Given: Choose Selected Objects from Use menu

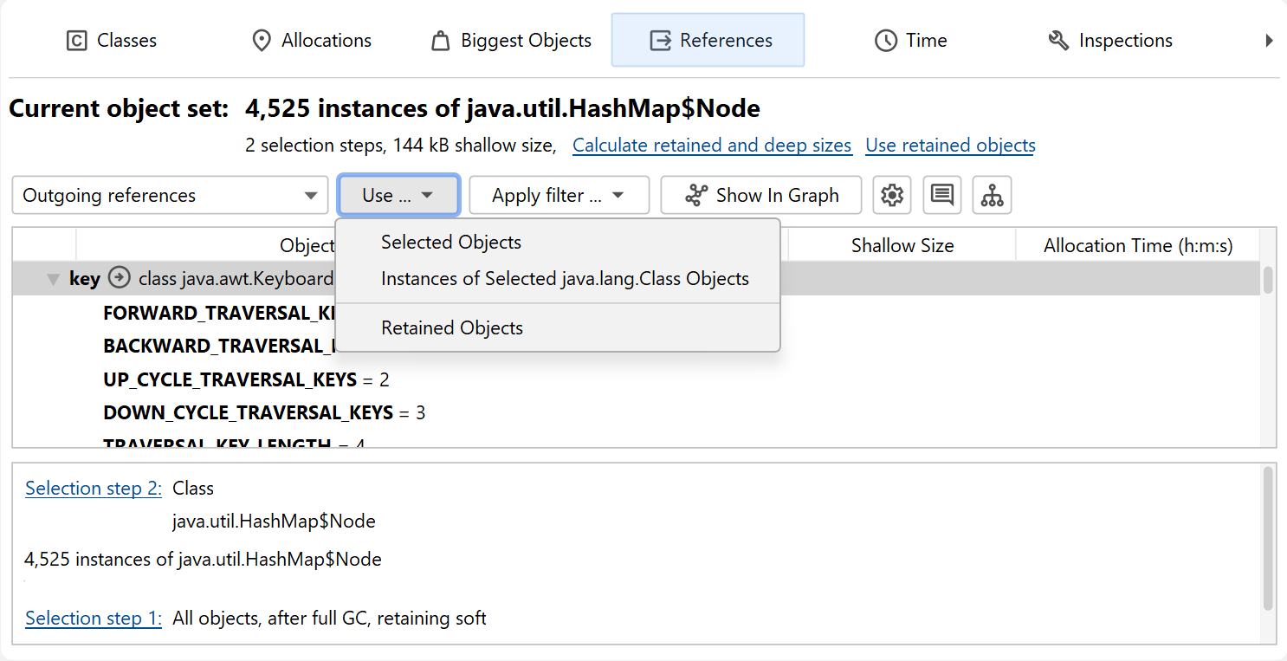Looking at the screenshot, I should tap(451, 243).
